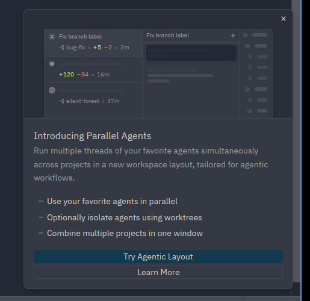Select the Fix branch label tab in center panel
The height and width of the screenshot is (301, 310).
(167, 36)
